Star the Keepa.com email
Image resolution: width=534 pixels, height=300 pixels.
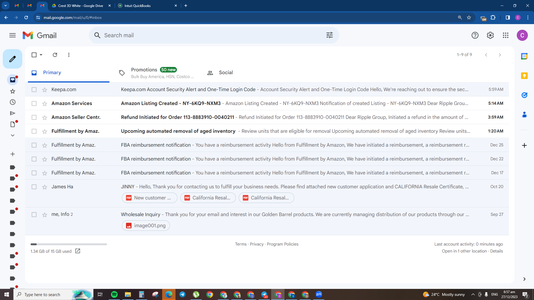(44, 89)
